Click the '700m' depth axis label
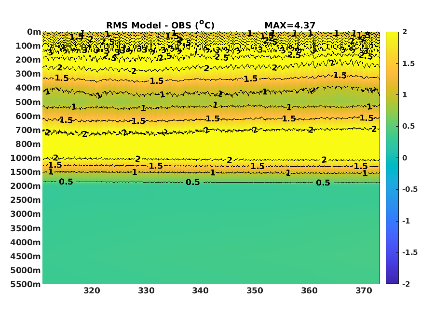The height and width of the screenshot is (316, 422). click(x=28, y=131)
